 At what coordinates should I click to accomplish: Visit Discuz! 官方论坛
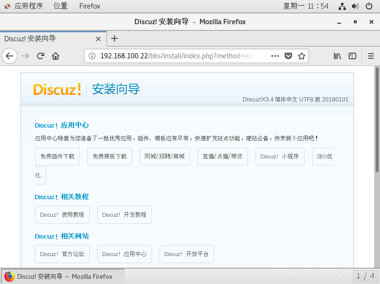coord(62,254)
